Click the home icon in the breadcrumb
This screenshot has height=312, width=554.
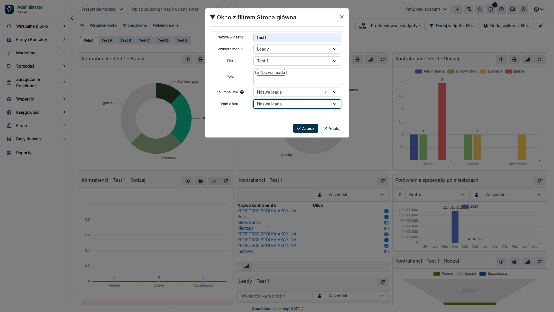tap(82, 25)
